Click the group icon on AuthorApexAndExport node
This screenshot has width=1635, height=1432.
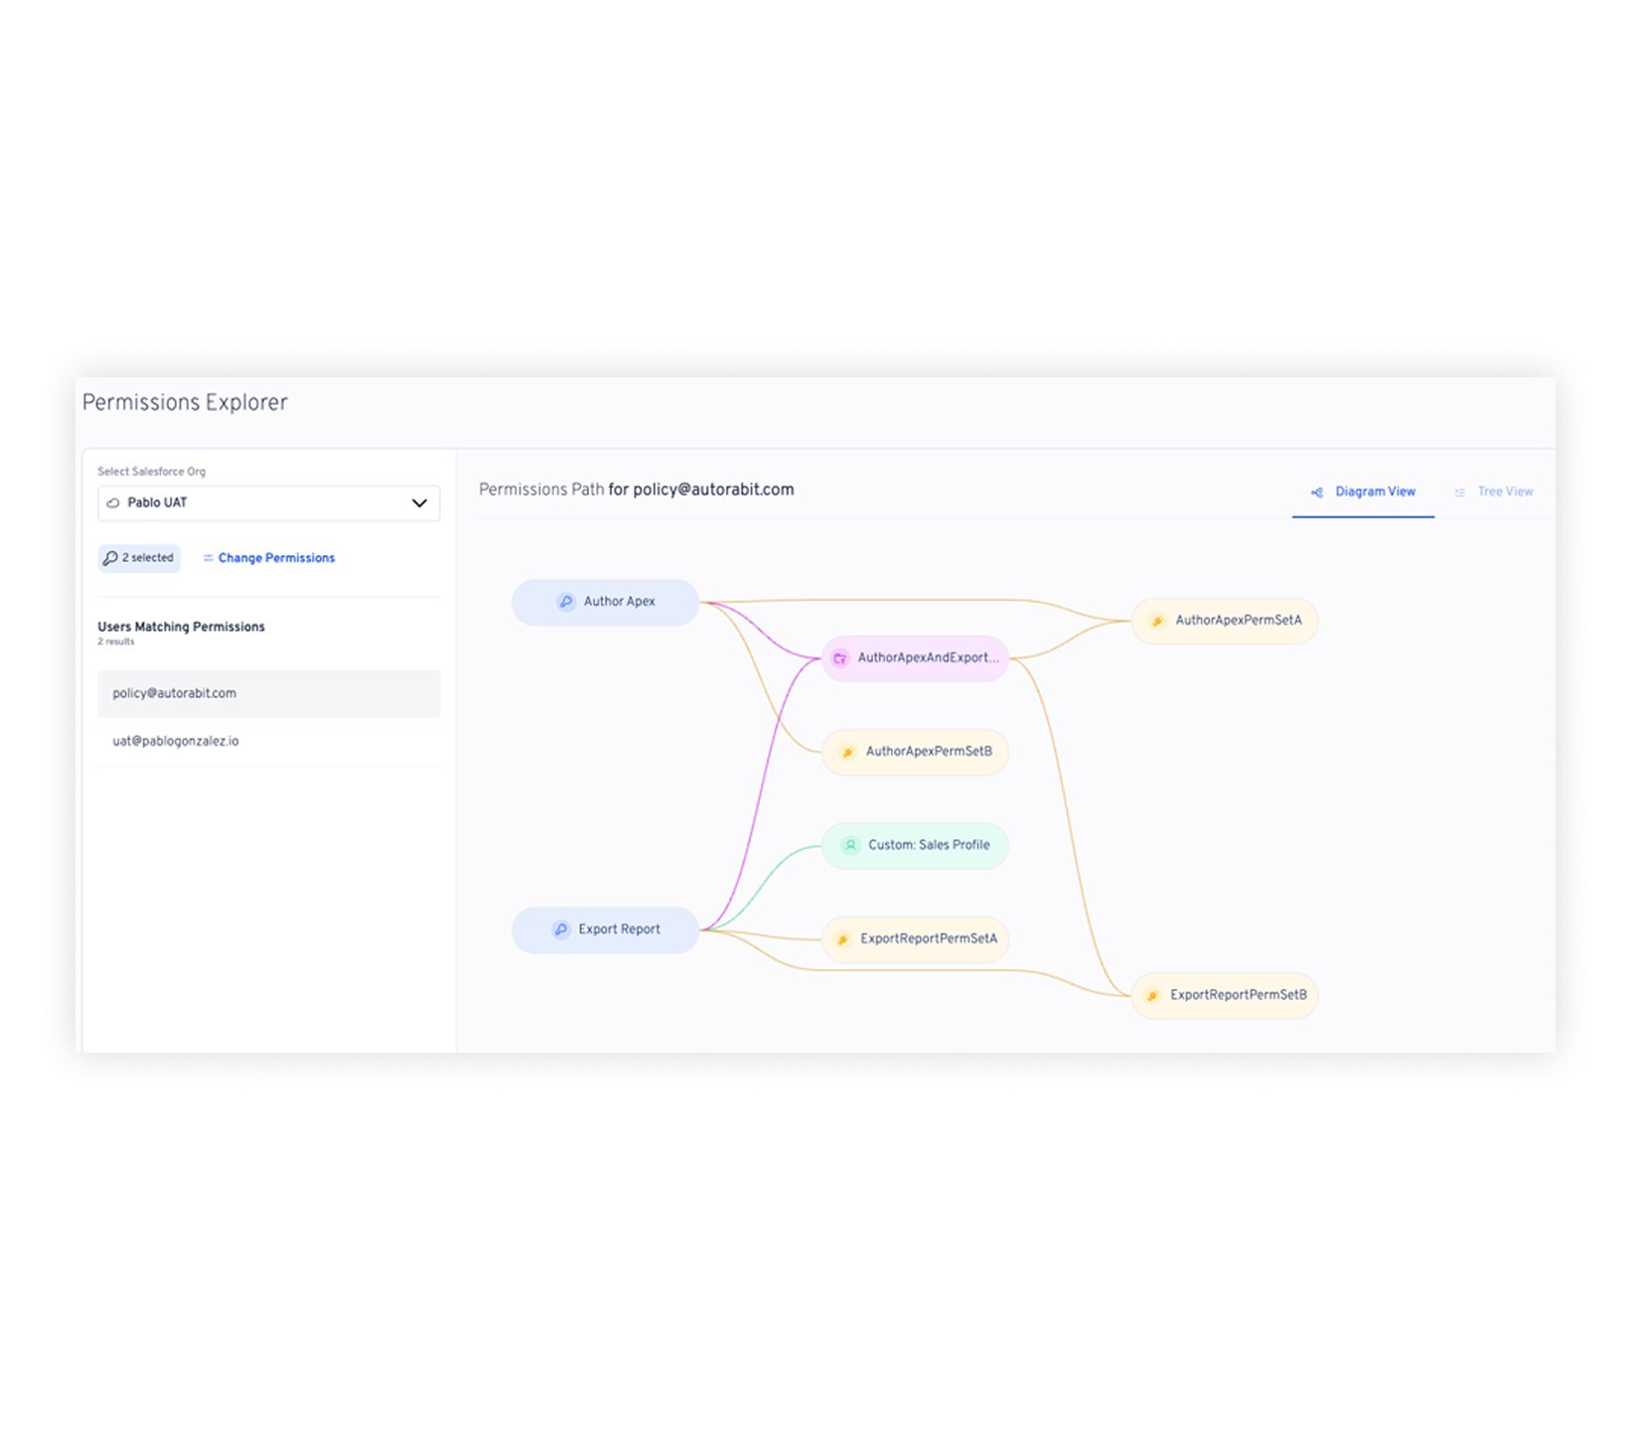(x=840, y=658)
